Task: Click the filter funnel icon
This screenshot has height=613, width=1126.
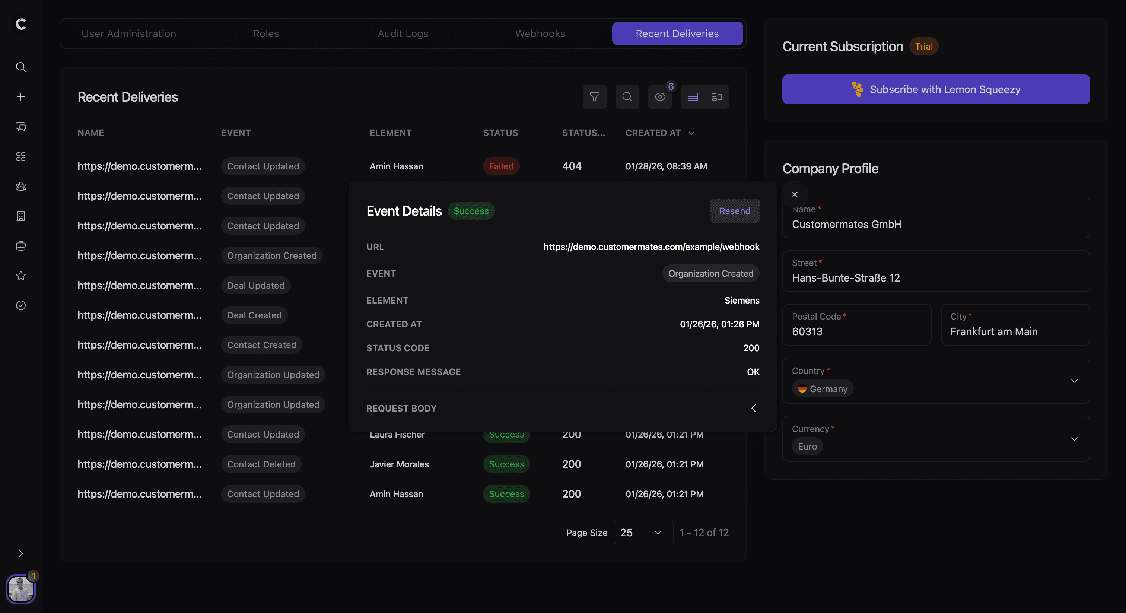Action: click(594, 96)
